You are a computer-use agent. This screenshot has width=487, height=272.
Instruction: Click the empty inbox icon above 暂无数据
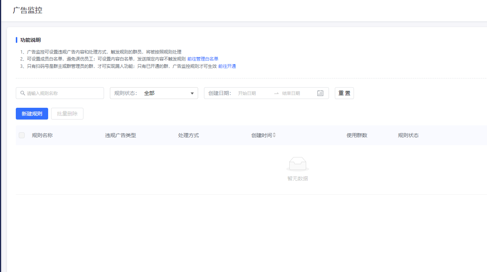point(297,164)
